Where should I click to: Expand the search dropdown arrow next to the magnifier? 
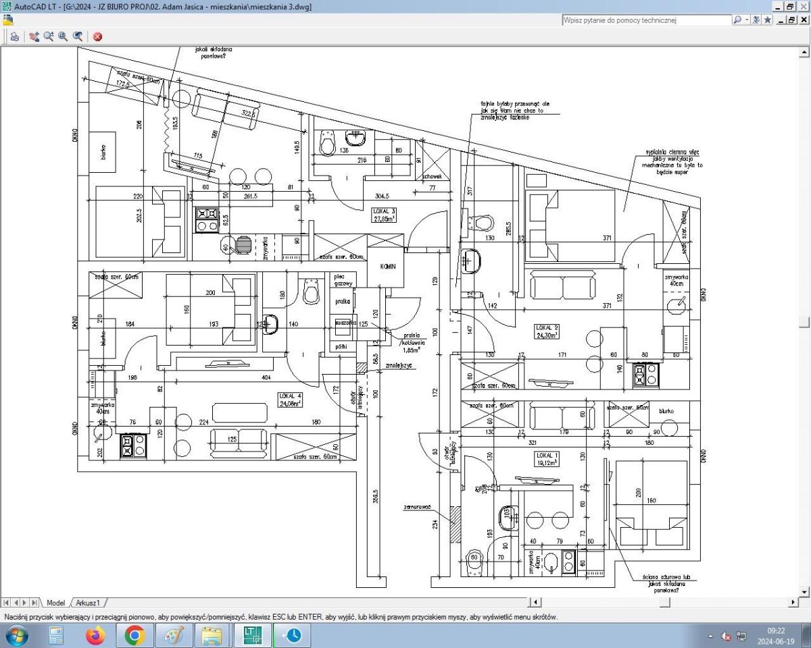(x=746, y=20)
